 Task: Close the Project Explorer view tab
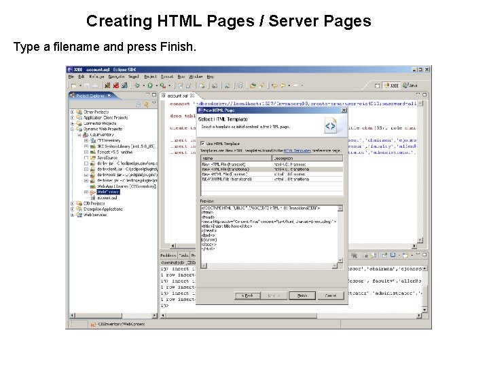click(x=109, y=96)
